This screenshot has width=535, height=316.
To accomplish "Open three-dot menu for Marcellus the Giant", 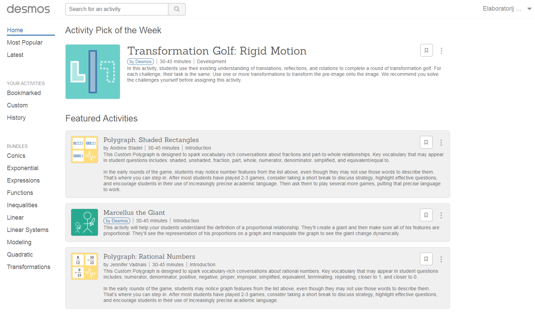I will [x=441, y=215].
